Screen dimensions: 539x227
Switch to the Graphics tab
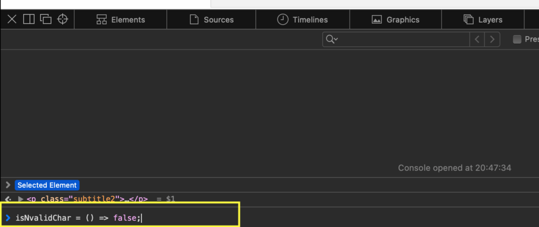[x=395, y=19]
